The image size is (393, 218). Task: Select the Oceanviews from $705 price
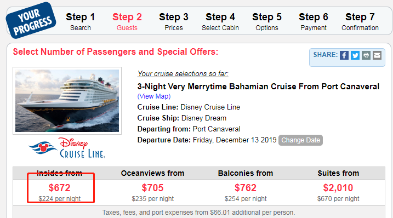pyautogui.click(x=152, y=188)
